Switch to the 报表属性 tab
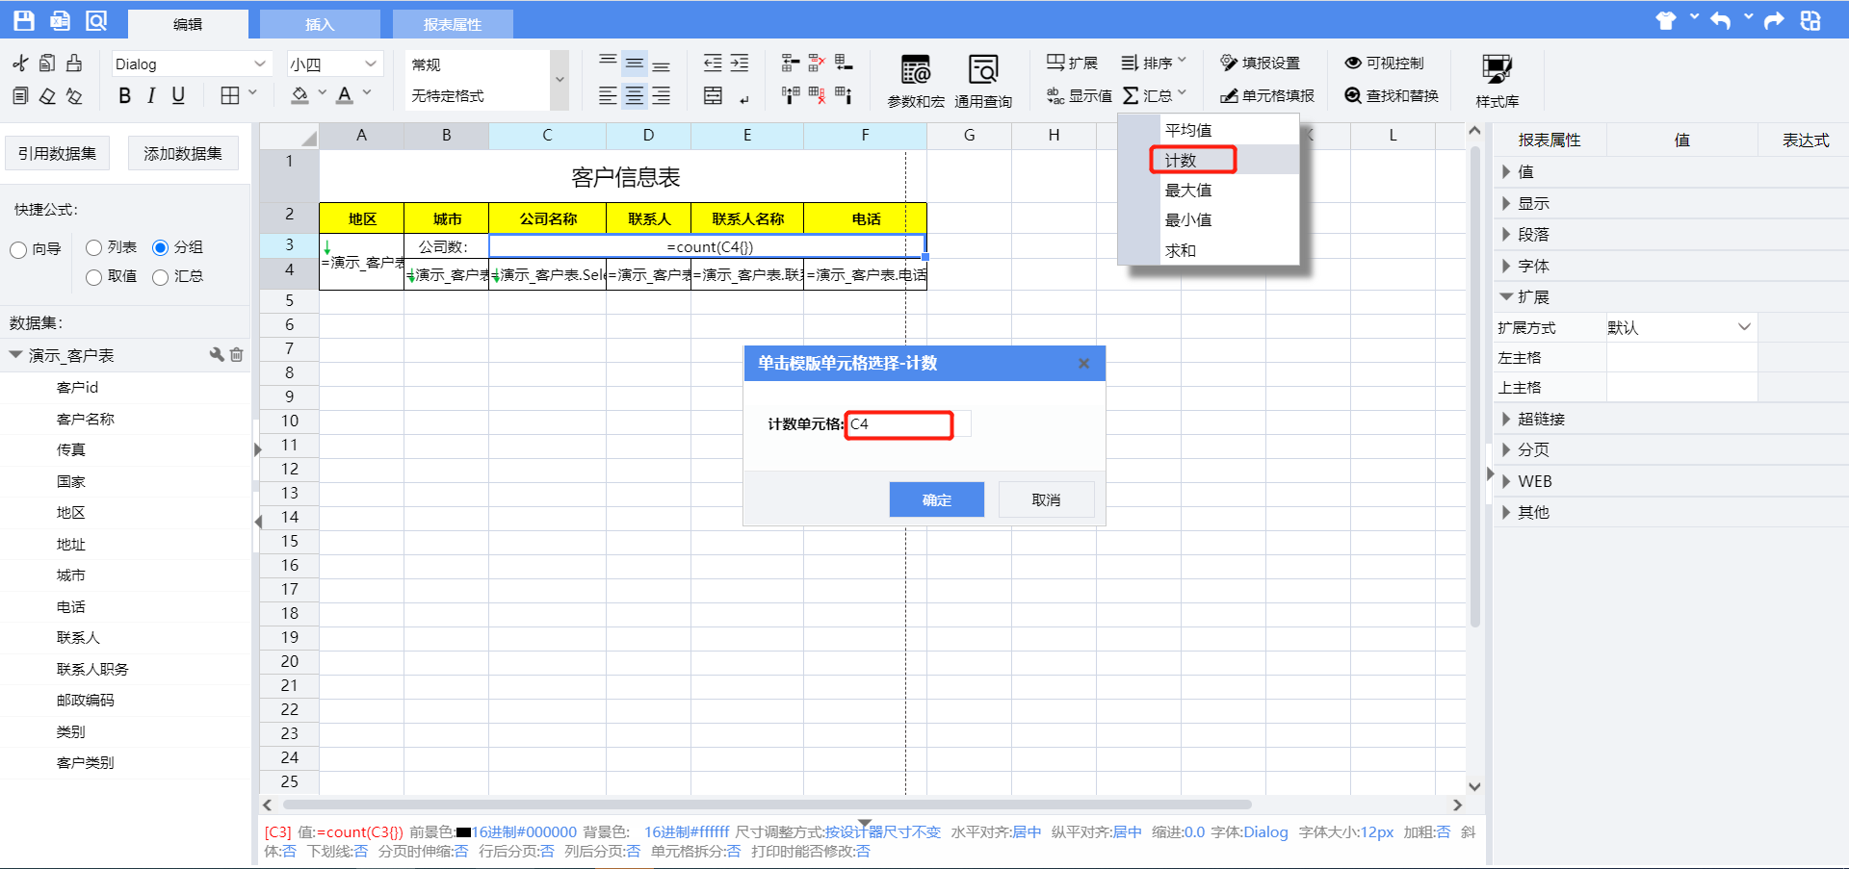The width and height of the screenshot is (1849, 869). click(x=452, y=24)
